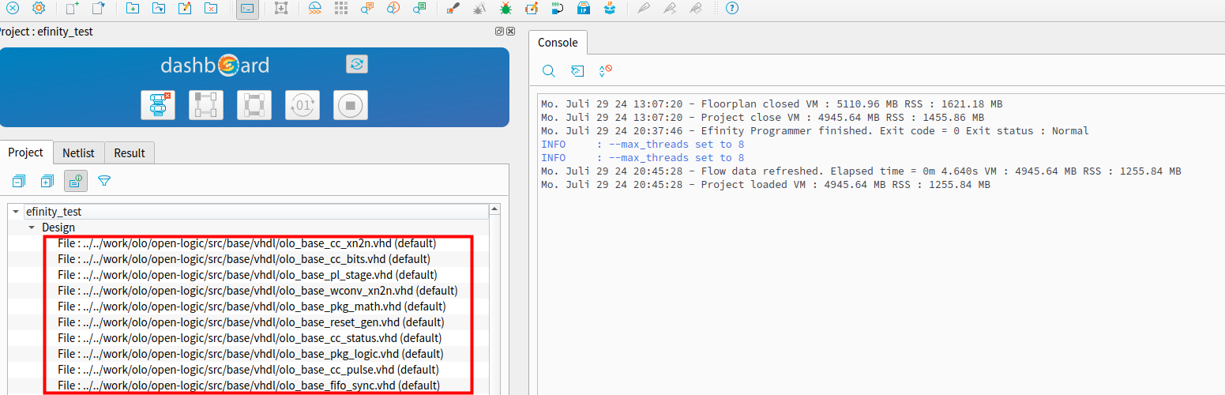Click the magnifier with green list icon
The height and width of the screenshot is (395, 1225).
419,9
